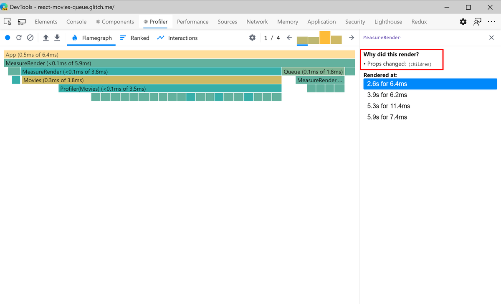This screenshot has width=501, height=304.
Task: Go to the next commit
Action: click(x=351, y=38)
